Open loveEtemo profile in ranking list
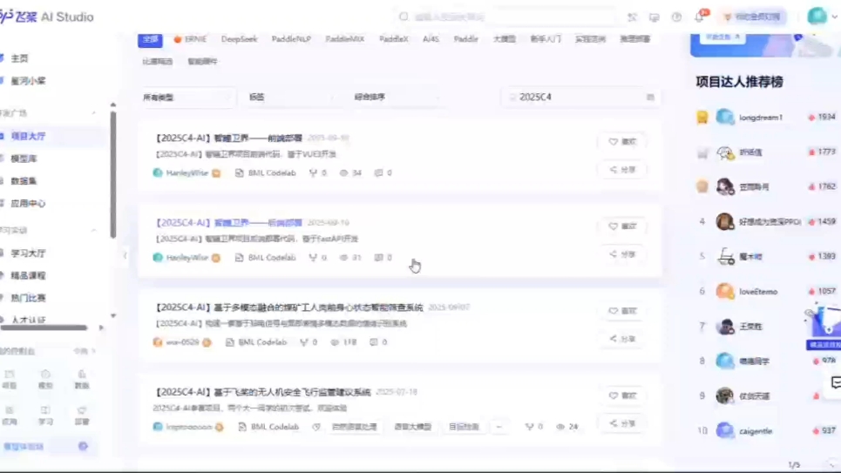This screenshot has width=841, height=473. [758, 292]
